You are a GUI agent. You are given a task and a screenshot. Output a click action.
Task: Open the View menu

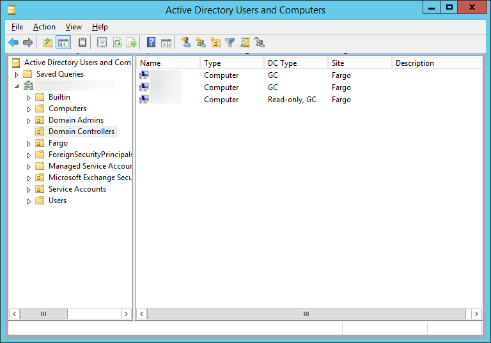[74, 27]
